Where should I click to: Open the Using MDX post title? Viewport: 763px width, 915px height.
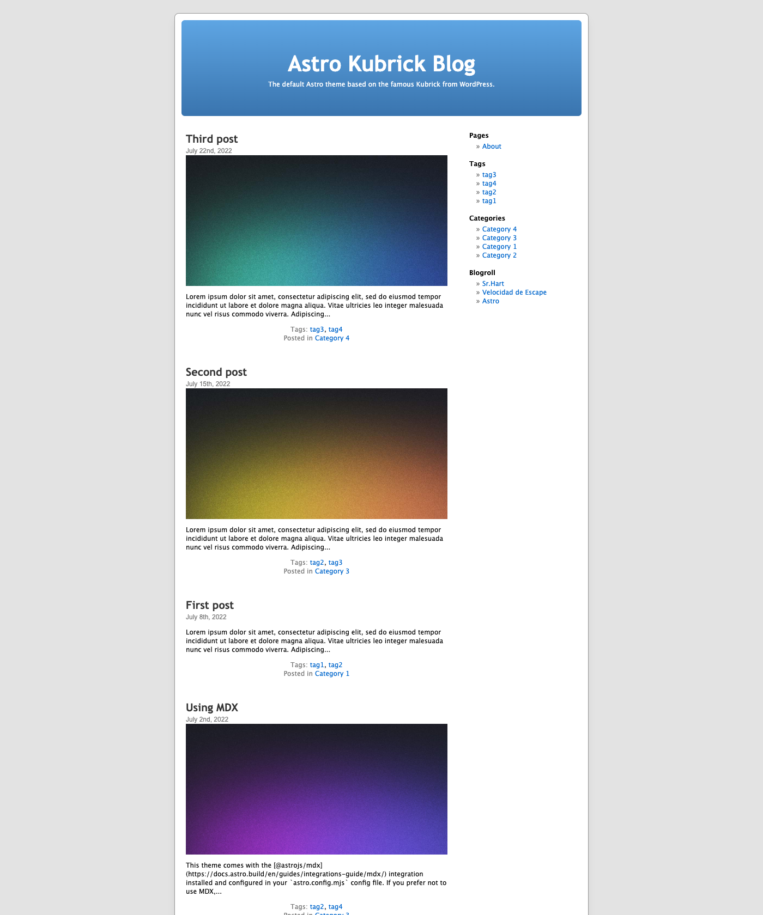211,707
